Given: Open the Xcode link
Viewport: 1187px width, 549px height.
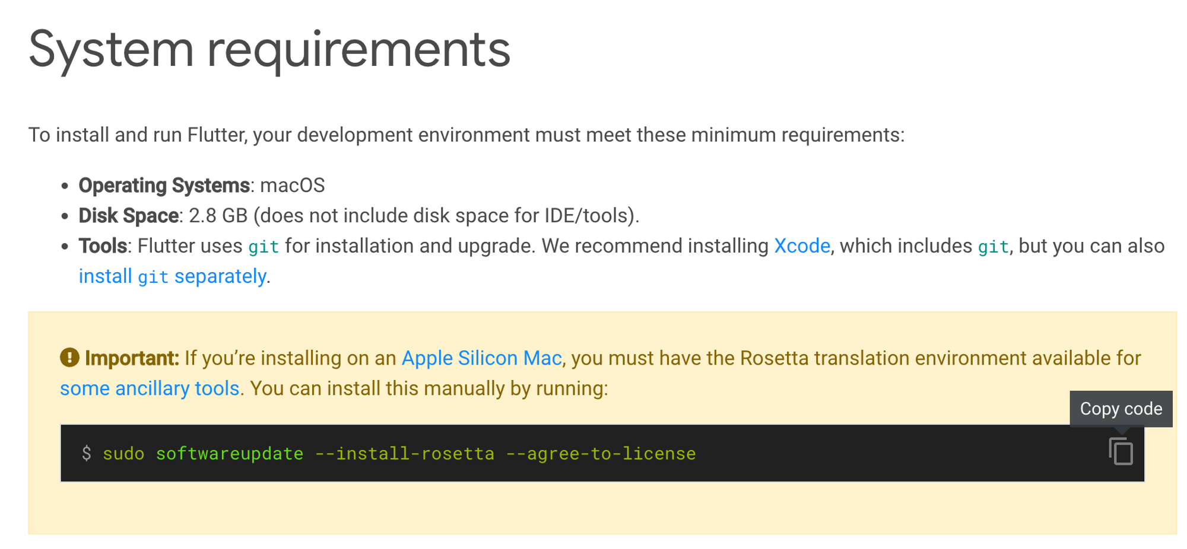Looking at the screenshot, I should click(x=802, y=245).
